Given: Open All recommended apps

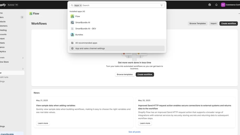Looking at the screenshot, I should (117, 43).
